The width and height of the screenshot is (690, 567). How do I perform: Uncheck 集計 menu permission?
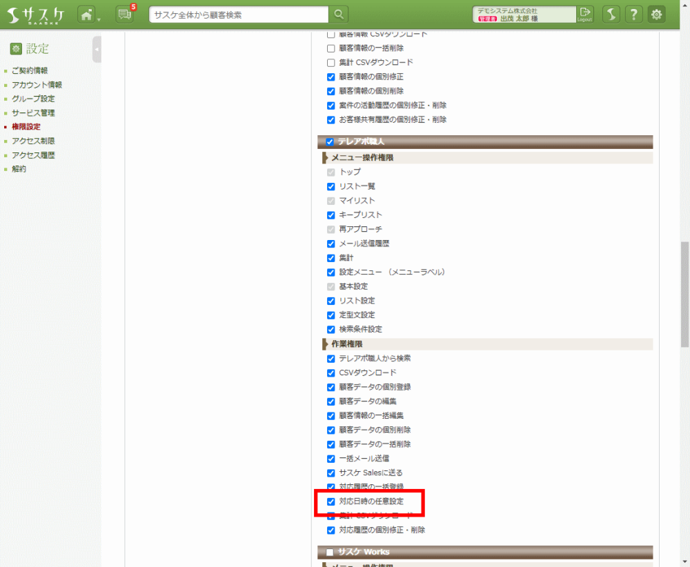point(331,258)
